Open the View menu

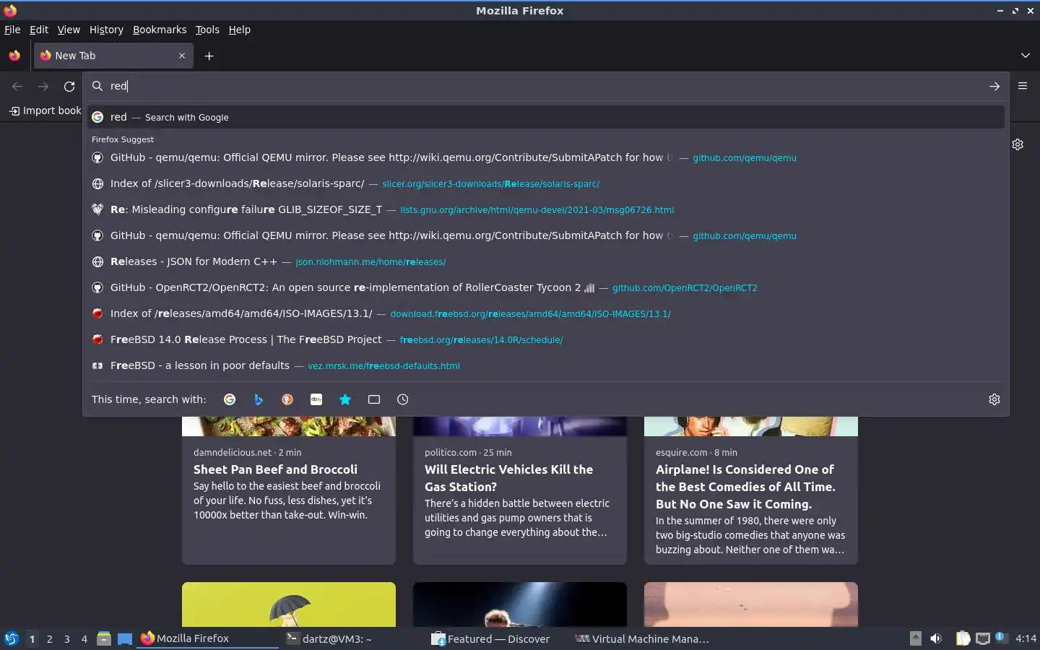69,30
